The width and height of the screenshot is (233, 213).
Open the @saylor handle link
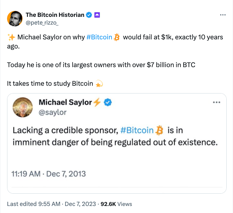pos(52,112)
